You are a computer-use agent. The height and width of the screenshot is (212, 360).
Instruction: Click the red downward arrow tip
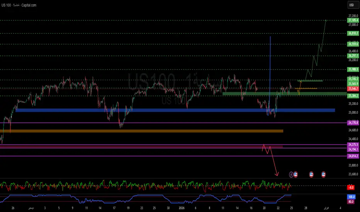click(x=277, y=175)
